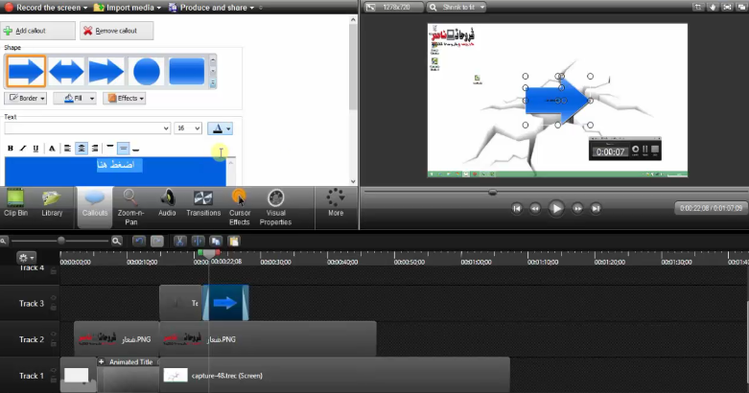The image size is (749, 393).
Task: Copy the selected timeline clip
Action: tap(216, 242)
